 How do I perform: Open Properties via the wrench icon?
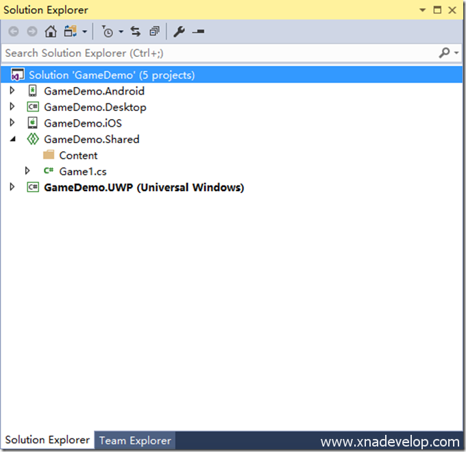tap(179, 32)
